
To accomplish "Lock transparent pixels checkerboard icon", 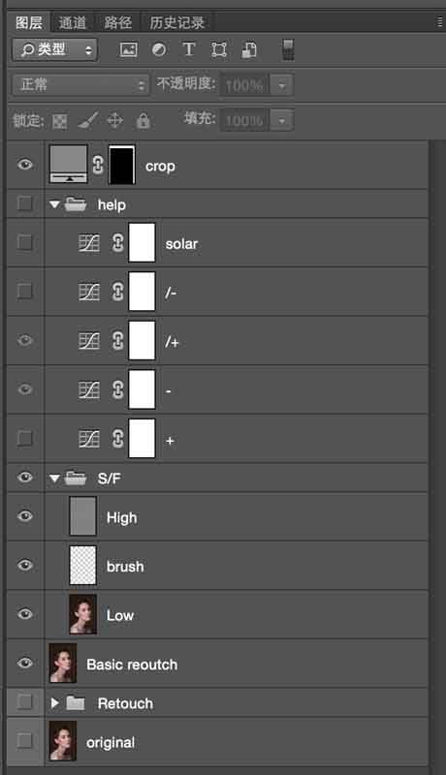I will (60, 121).
